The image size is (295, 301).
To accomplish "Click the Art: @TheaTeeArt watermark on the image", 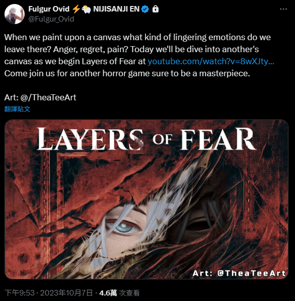I will point(239,273).
